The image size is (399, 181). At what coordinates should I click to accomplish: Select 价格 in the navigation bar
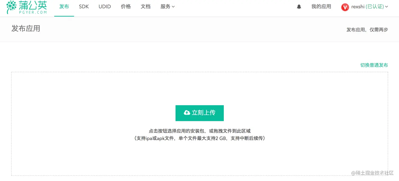tap(126, 7)
